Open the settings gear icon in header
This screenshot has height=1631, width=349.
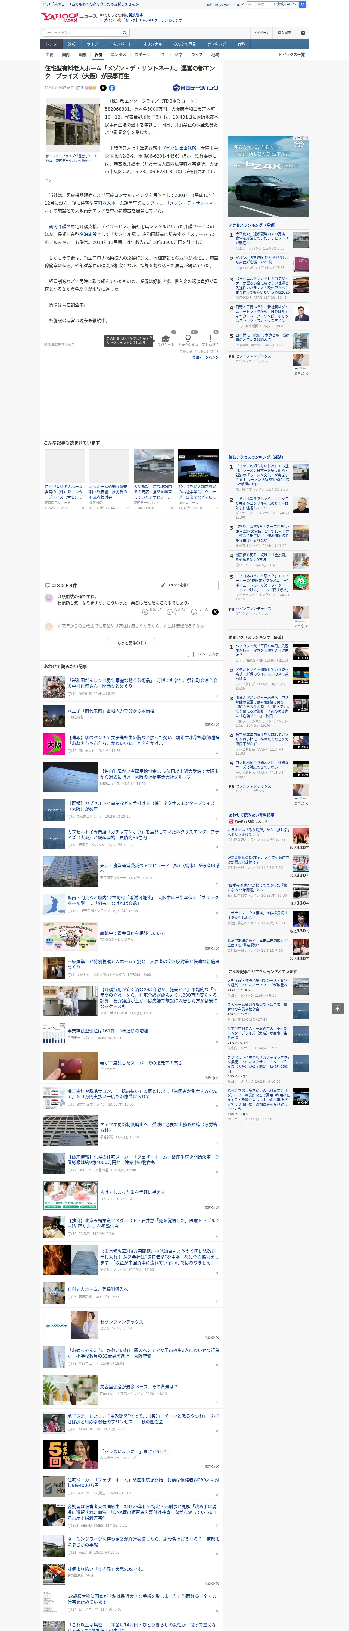(x=303, y=33)
